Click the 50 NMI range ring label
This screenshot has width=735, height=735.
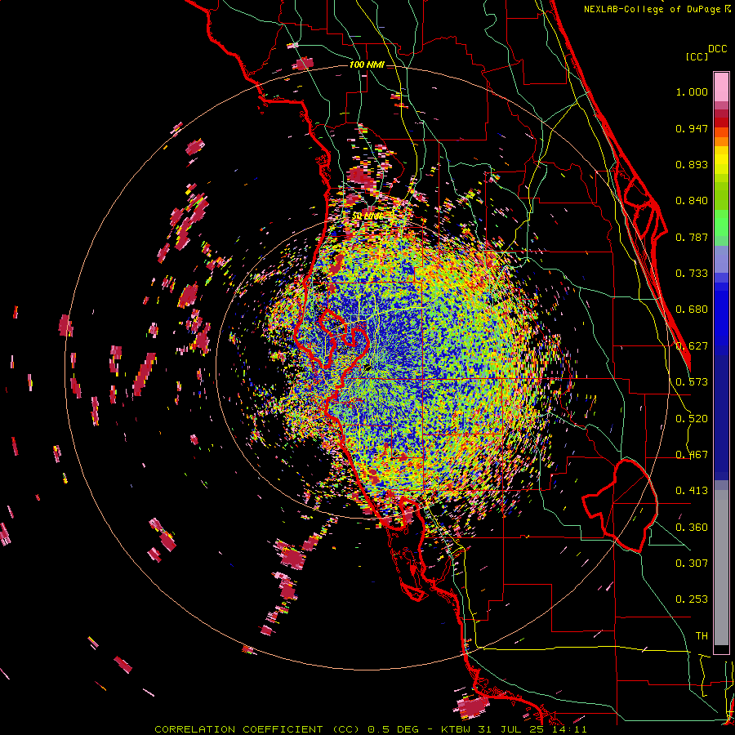tap(367, 216)
